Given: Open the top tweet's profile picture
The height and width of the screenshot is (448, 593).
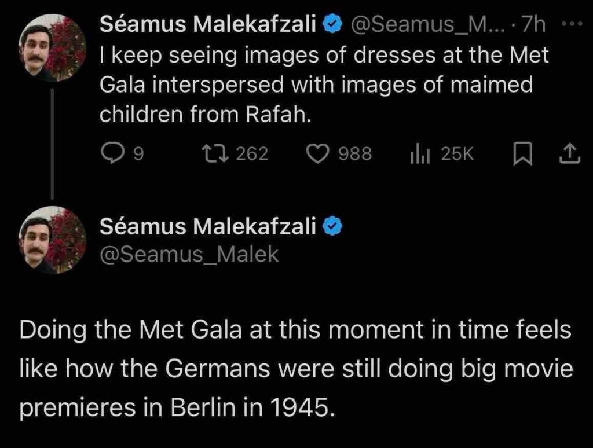Looking at the screenshot, I should pos(52,47).
